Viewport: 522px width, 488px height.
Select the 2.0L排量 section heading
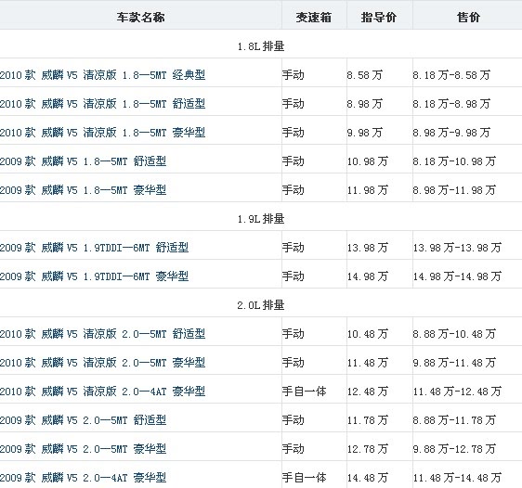coord(261,305)
